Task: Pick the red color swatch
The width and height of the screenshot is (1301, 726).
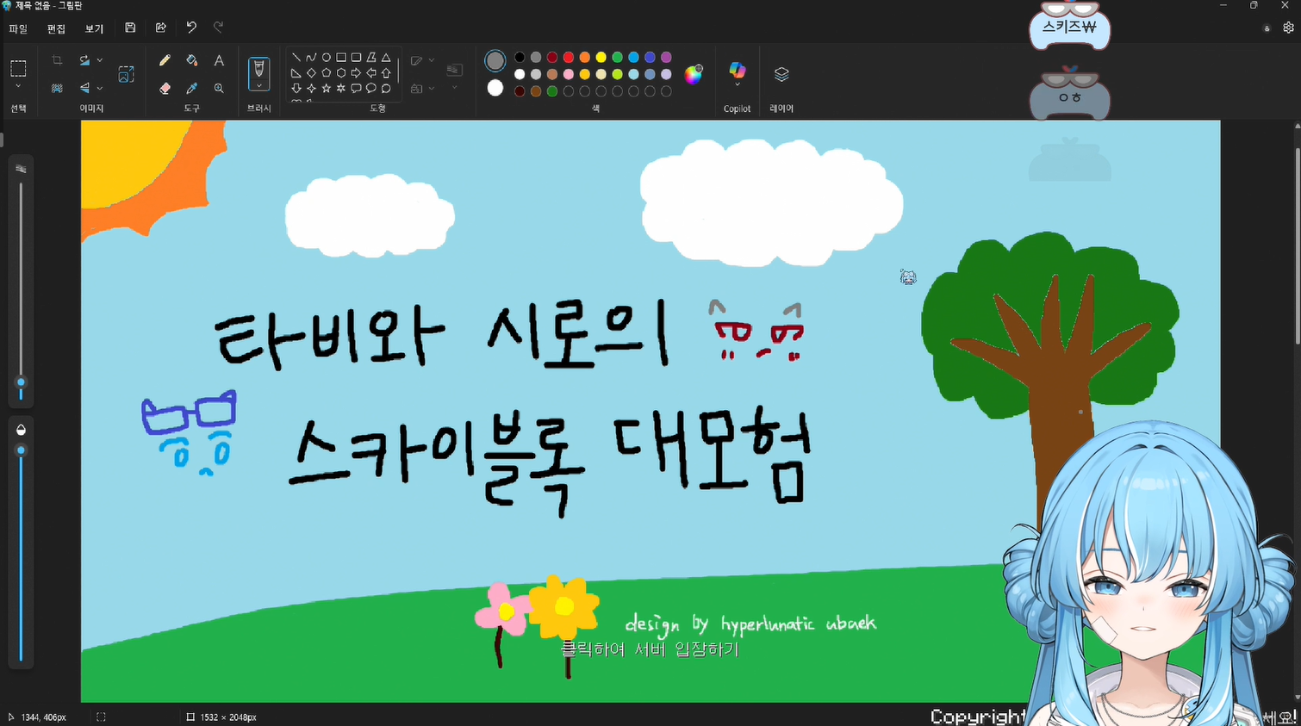Action: click(569, 58)
